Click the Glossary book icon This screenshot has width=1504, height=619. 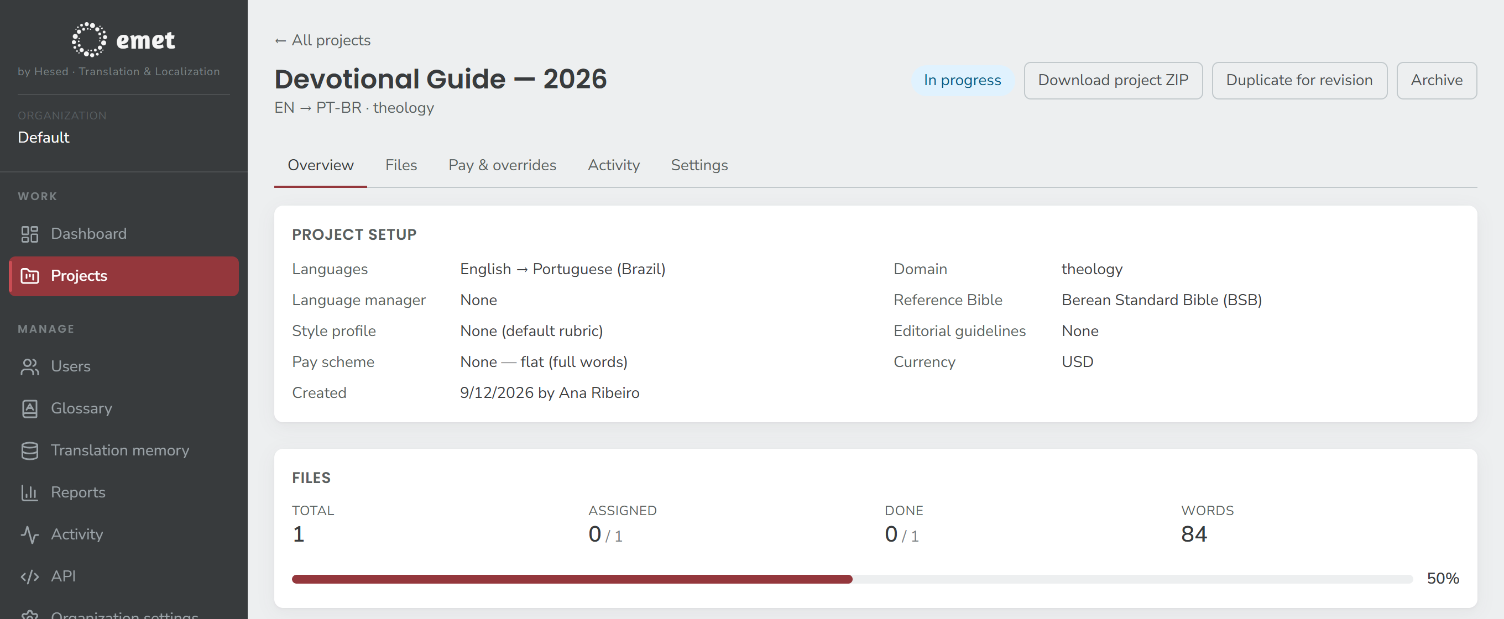[30, 408]
